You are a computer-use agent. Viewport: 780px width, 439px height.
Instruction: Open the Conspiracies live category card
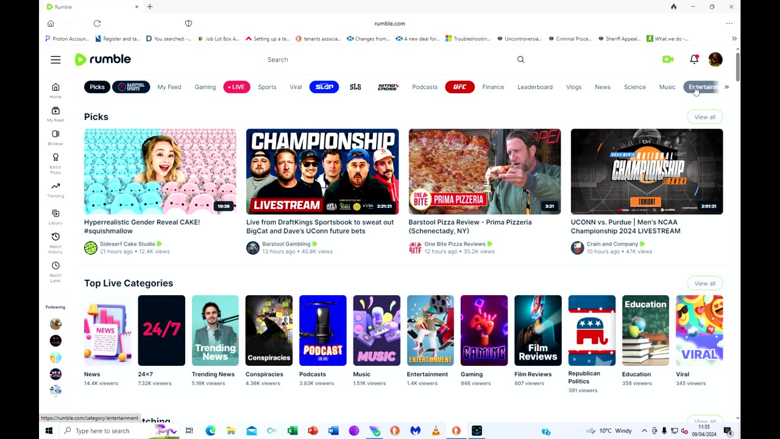[x=269, y=330]
